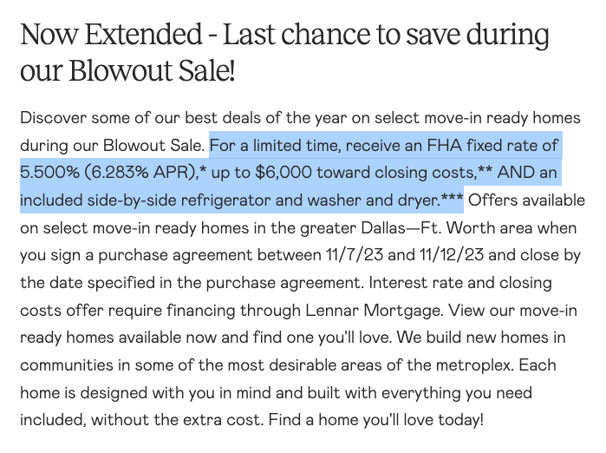Viewport: 606px width, 453px height.
Task: Click the 'Now Extended' heading text
Action: [111, 35]
